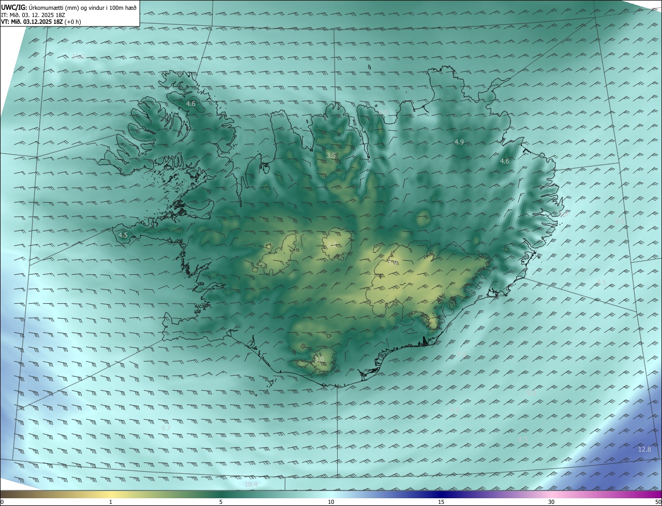
Task: Click the 10.4 value above the color scale
Action: pos(251,485)
